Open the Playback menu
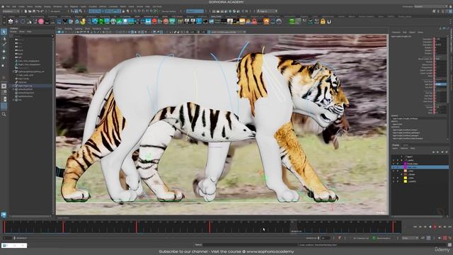This screenshot has height=255, width=453. click(x=74, y=6)
